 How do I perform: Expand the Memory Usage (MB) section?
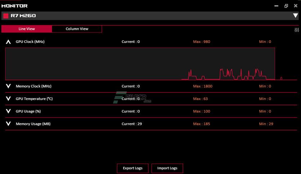click(x=8, y=124)
